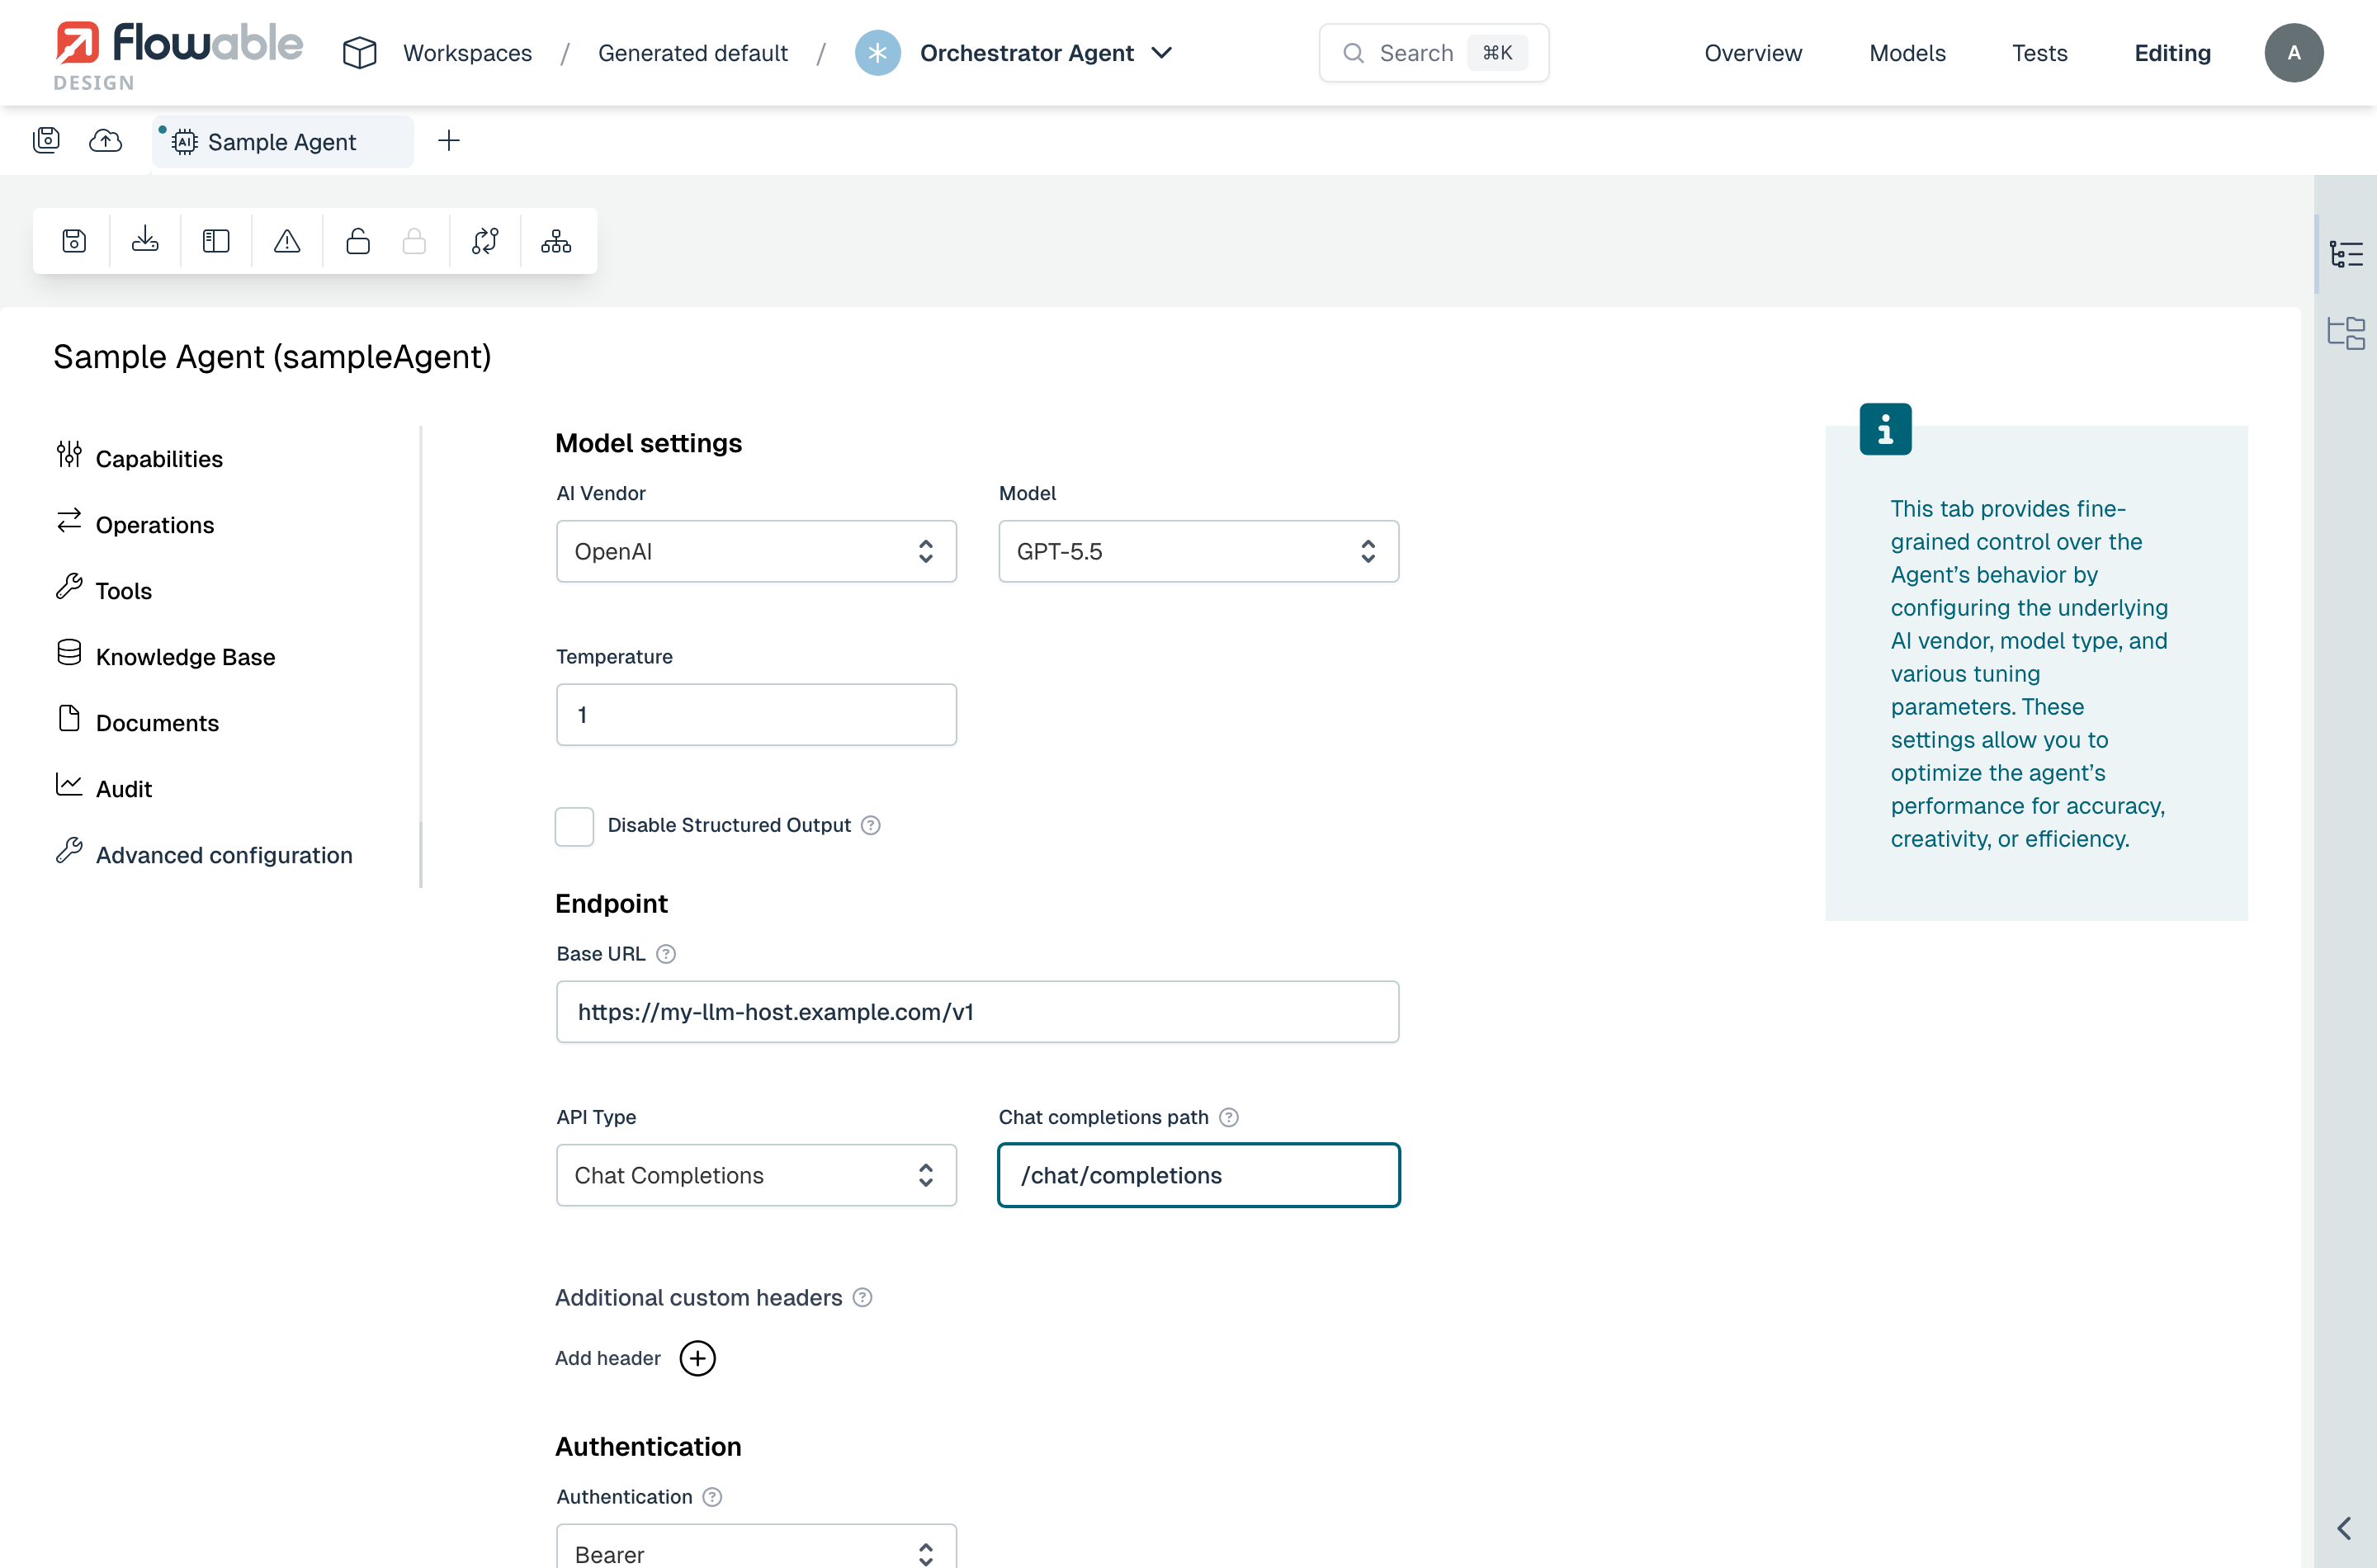Open the Workspaces cube icon
Image resolution: width=2377 pixels, height=1568 pixels.
coord(359,53)
